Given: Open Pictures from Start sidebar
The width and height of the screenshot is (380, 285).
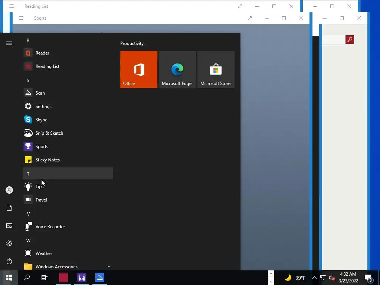Looking at the screenshot, I should pos(9,226).
